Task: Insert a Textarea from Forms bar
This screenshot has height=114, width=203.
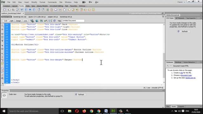Action: 17,10
